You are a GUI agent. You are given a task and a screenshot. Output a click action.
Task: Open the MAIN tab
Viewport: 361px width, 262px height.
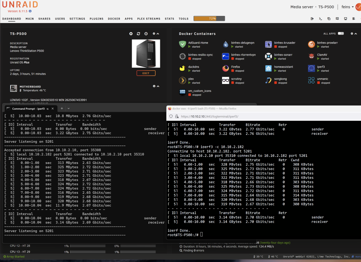[x=30, y=19]
